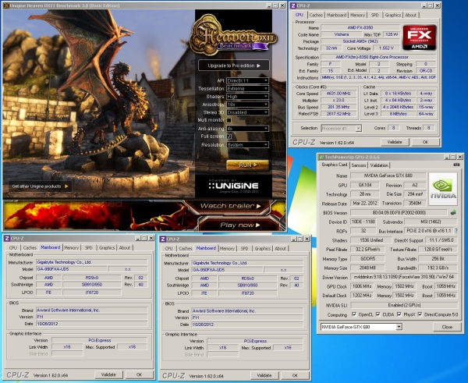Toggle the DirectCompute 5.0 checkbox
Screen dimensions: 468x383
point(420,314)
